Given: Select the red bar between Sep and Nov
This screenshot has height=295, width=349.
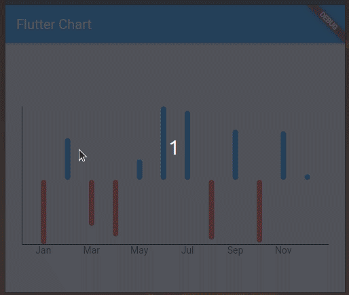Looking at the screenshot, I should (259, 211).
